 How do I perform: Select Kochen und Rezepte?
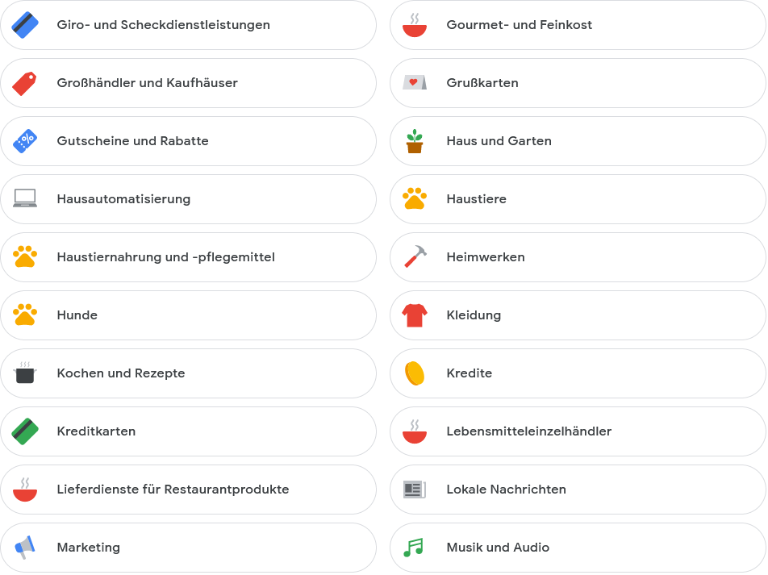point(189,373)
